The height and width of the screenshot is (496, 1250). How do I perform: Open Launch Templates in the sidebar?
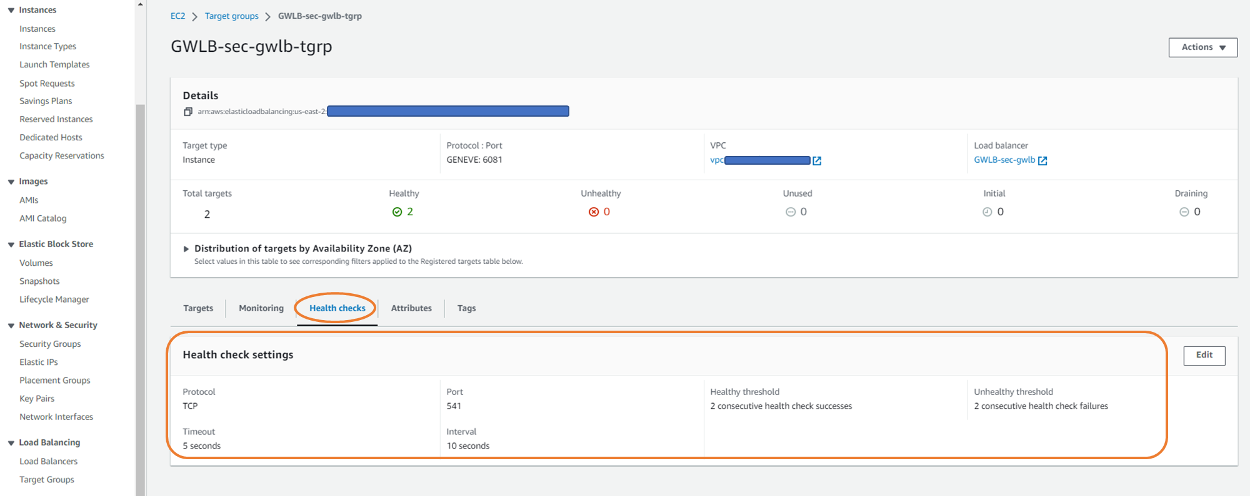point(54,65)
